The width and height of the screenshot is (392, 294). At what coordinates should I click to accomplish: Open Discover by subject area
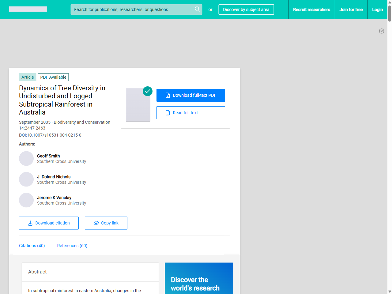tap(246, 9)
